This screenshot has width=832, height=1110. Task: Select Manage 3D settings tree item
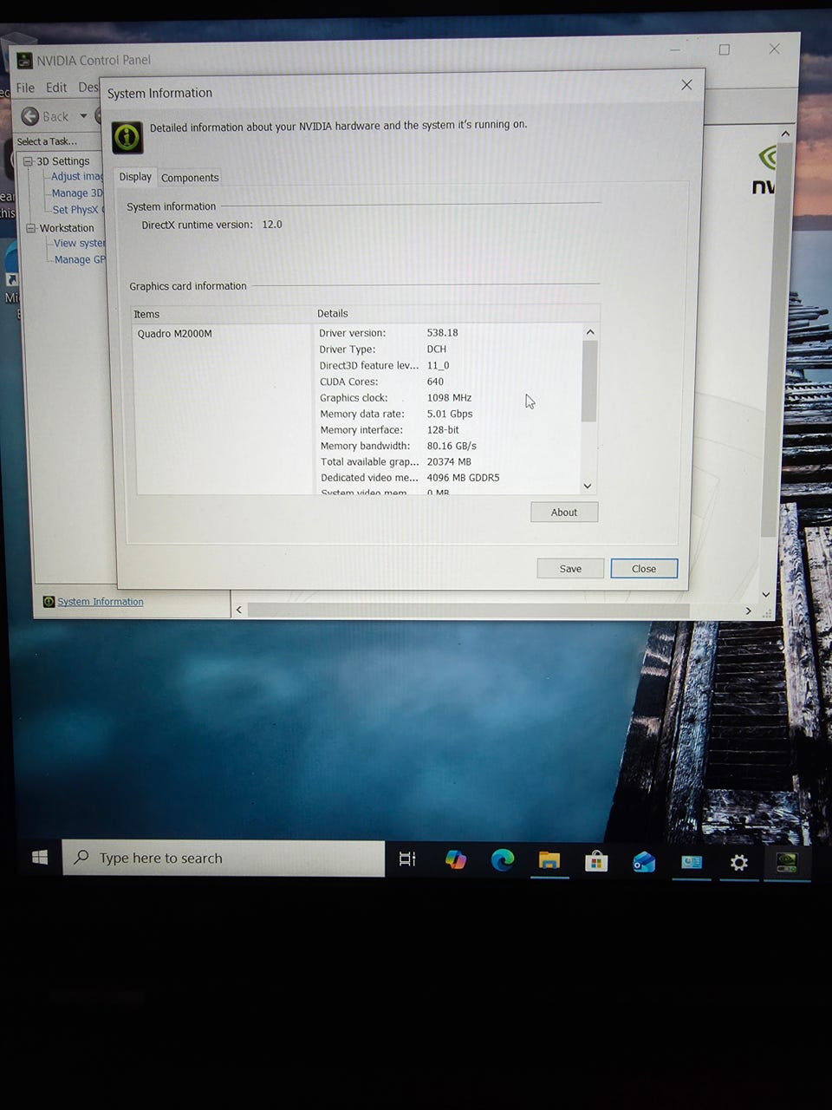click(77, 193)
